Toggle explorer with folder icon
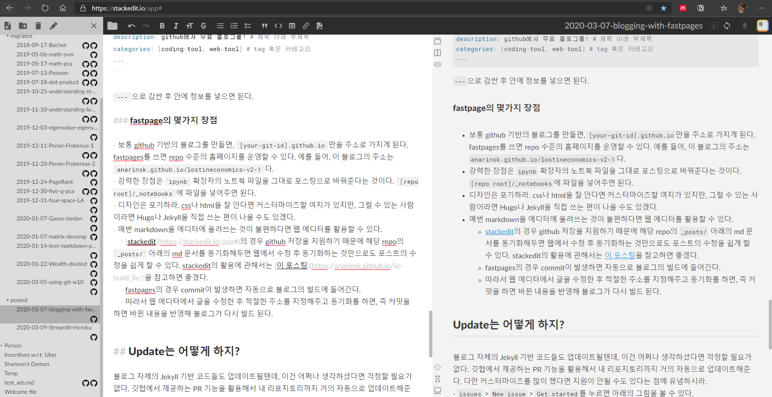The width and height of the screenshot is (772, 397). [x=112, y=26]
